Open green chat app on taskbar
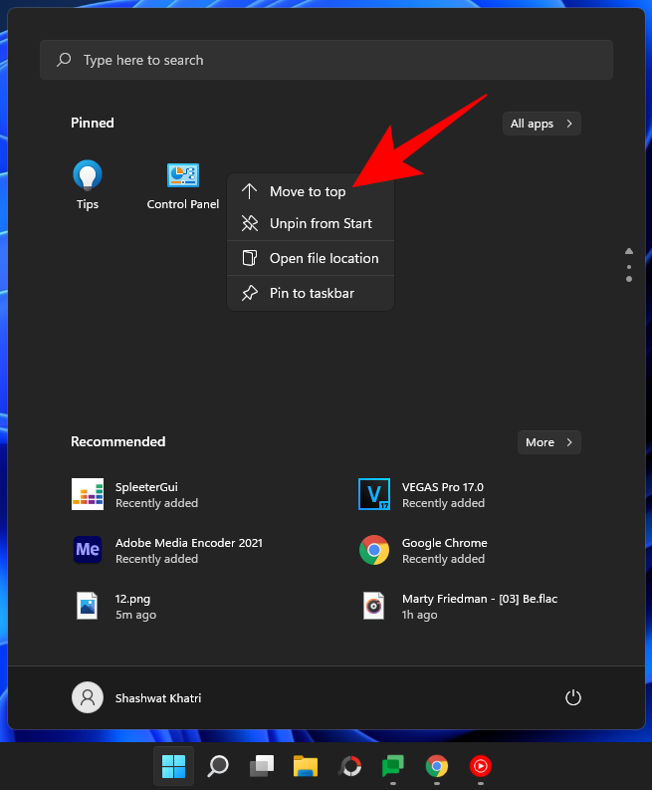The image size is (652, 790). (393, 766)
